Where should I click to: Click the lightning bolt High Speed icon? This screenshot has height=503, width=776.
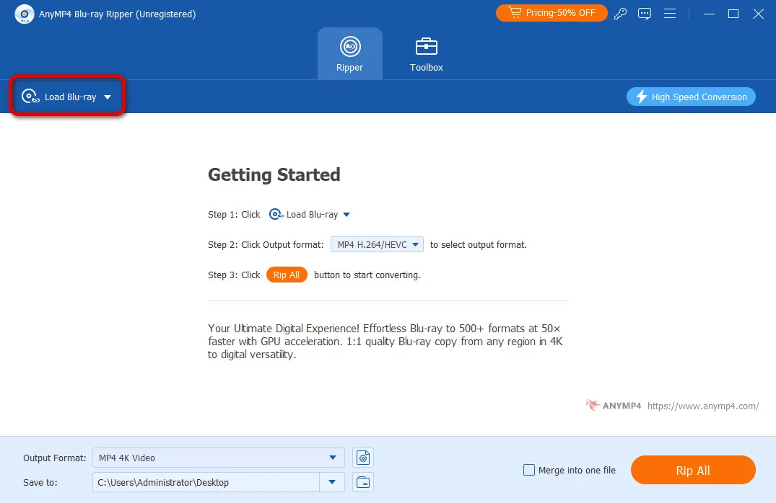click(x=641, y=97)
